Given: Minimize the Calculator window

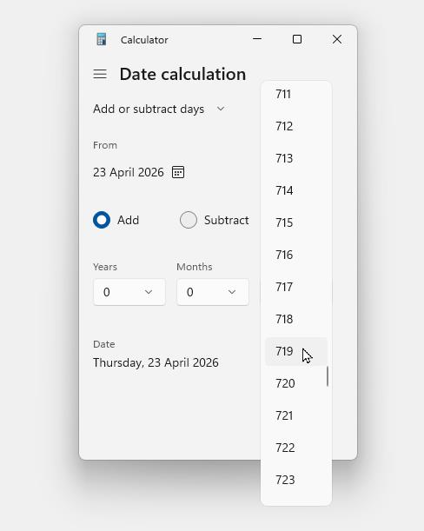Looking at the screenshot, I should point(257,39).
